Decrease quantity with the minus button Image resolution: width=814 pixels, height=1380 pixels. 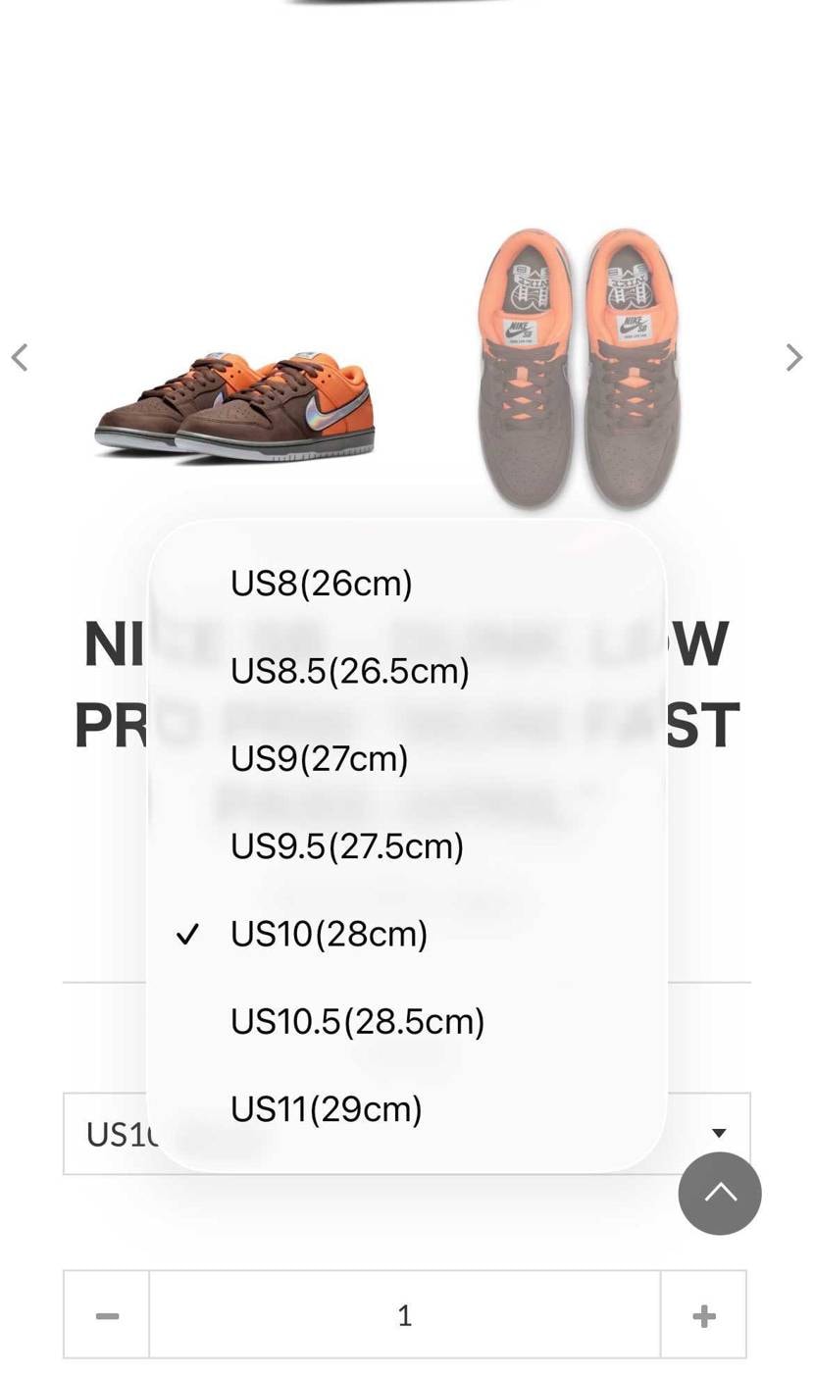point(107,1315)
